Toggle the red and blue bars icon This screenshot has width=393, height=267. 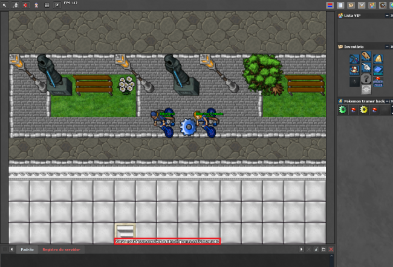coord(330,5)
